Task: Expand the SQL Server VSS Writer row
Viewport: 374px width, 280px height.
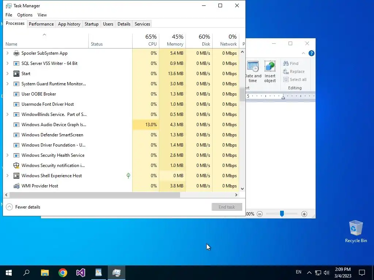Action: (x=7, y=63)
